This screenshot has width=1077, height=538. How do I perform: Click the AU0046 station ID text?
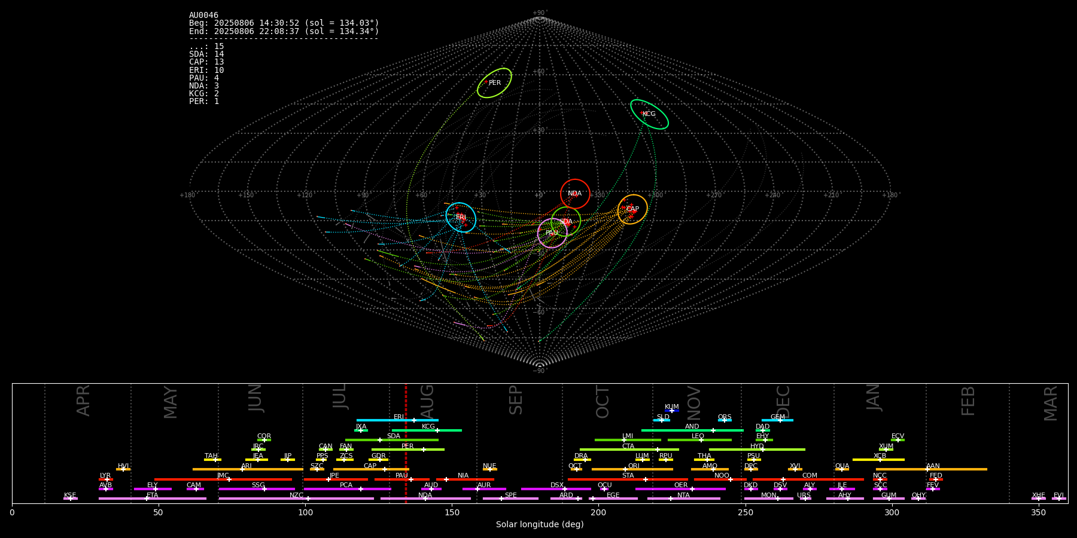(x=203, y=16)
